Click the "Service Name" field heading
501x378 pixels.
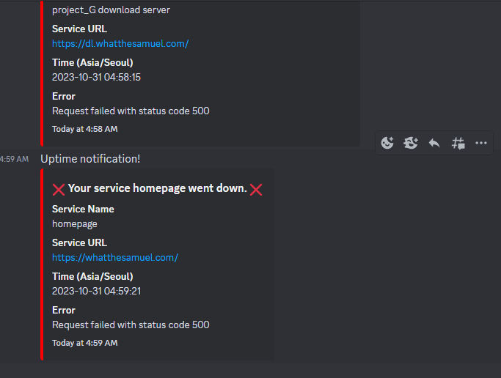point(83,209)
